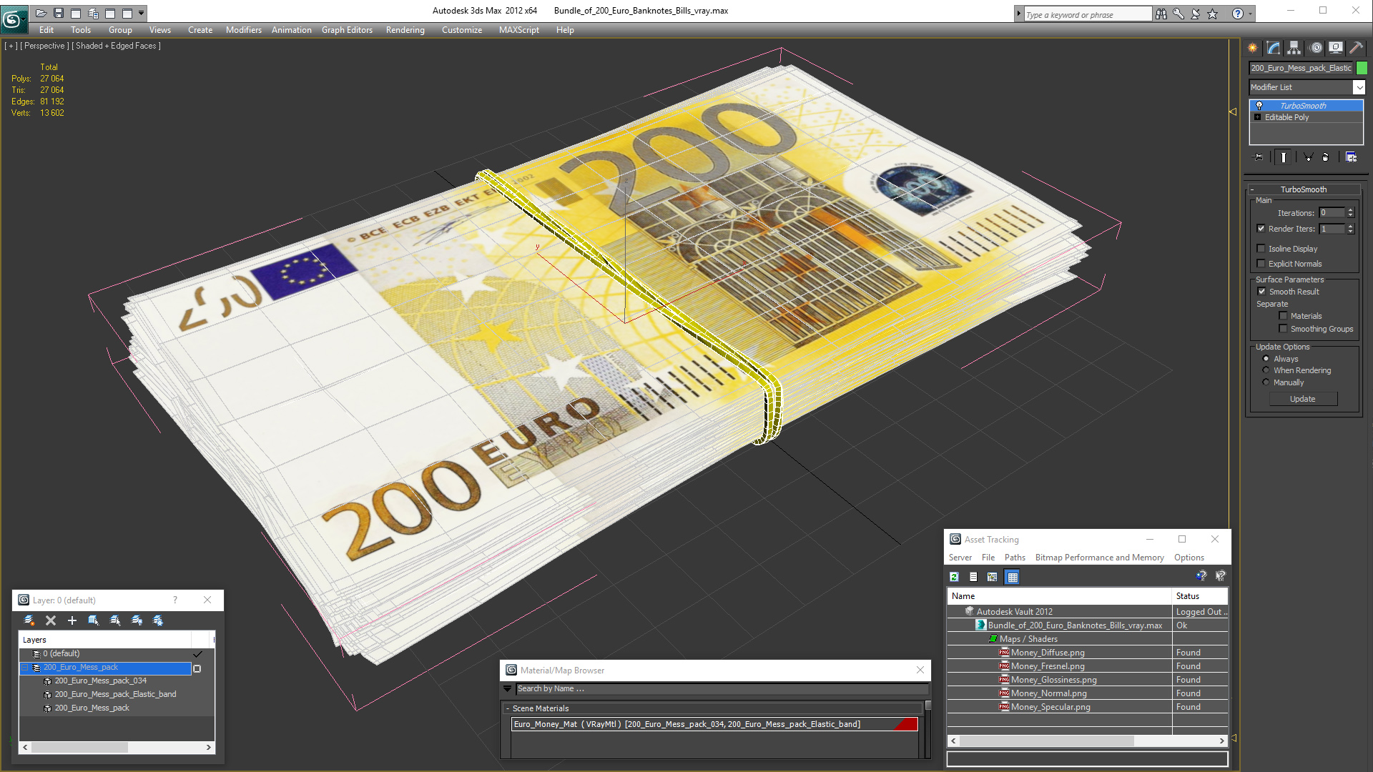Click the Refresh icon in the Asset Tracking window

(x=954, y=577)
